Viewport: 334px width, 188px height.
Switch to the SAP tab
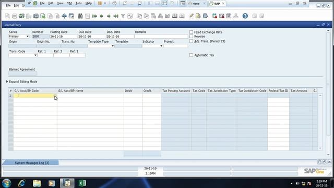[x=217, y=4]
